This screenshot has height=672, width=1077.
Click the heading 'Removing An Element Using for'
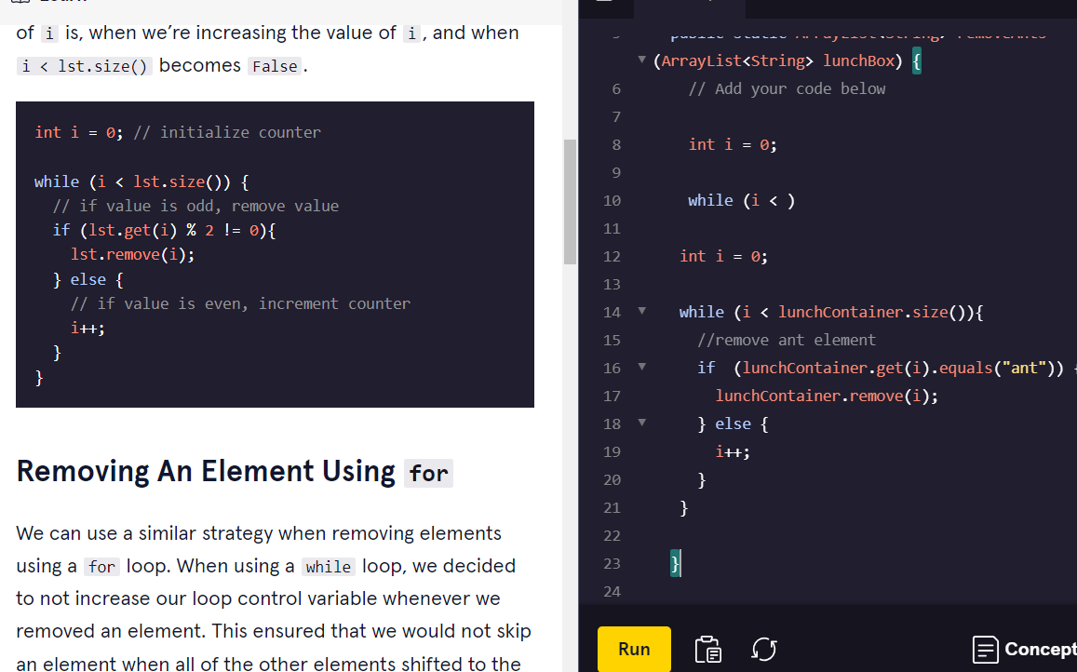coord(235,472)
